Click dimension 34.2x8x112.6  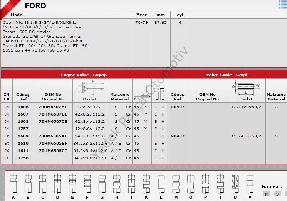tap(90, 136)
